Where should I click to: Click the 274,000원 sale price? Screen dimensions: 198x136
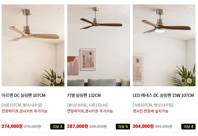click(x=12, y=126)
